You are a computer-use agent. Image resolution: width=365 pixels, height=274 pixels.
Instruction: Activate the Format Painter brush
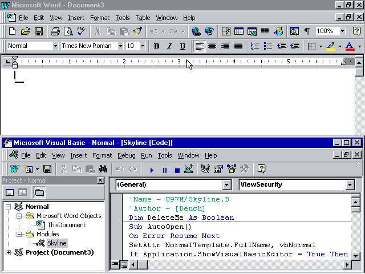click(137, 31)
